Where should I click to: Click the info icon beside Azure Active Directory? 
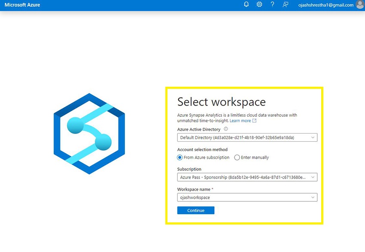(226, 129)
